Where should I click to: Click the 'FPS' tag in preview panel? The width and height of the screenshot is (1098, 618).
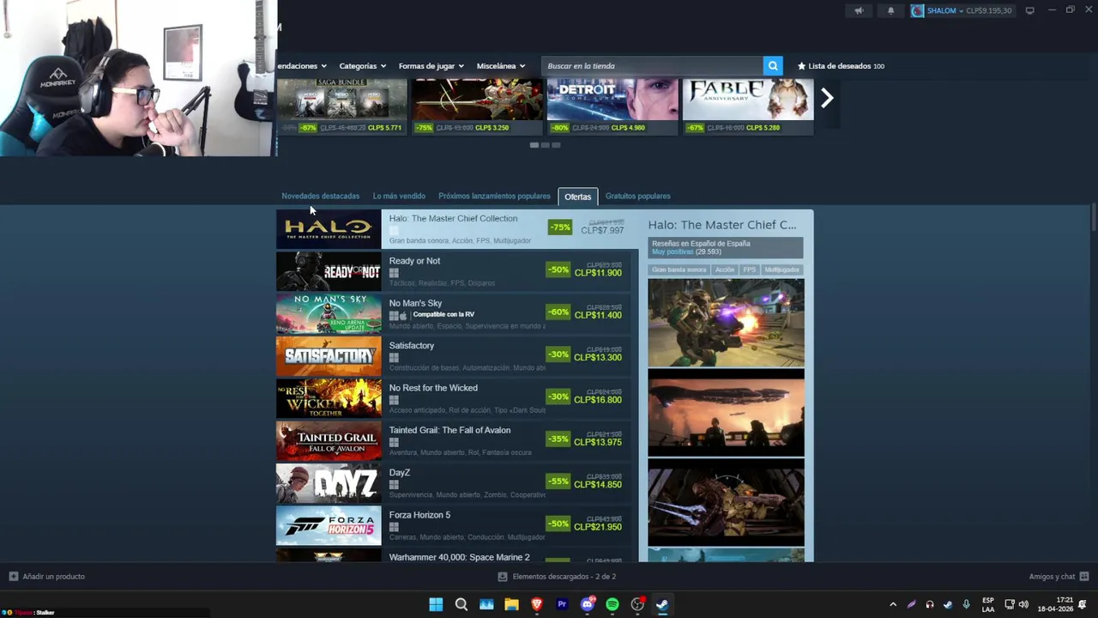coord(750,270)
